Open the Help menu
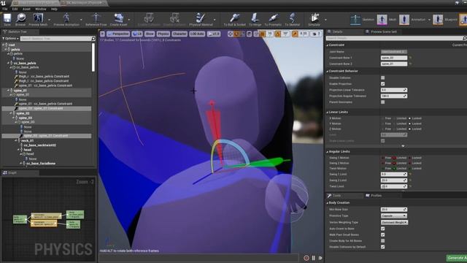Viewport: 467px width, 263px height. 54,9
